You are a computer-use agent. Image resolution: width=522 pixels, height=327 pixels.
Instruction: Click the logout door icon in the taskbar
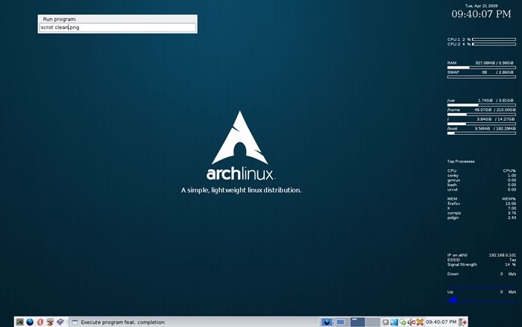coord(463,322)
